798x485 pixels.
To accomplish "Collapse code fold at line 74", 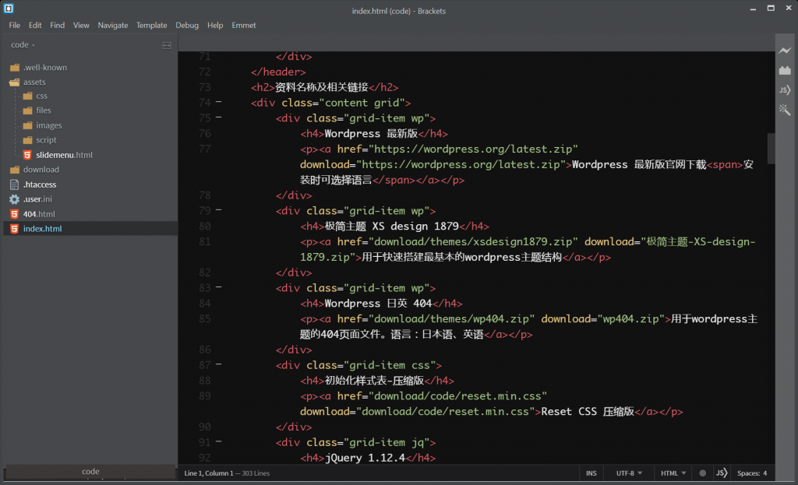I will point(218,102).
